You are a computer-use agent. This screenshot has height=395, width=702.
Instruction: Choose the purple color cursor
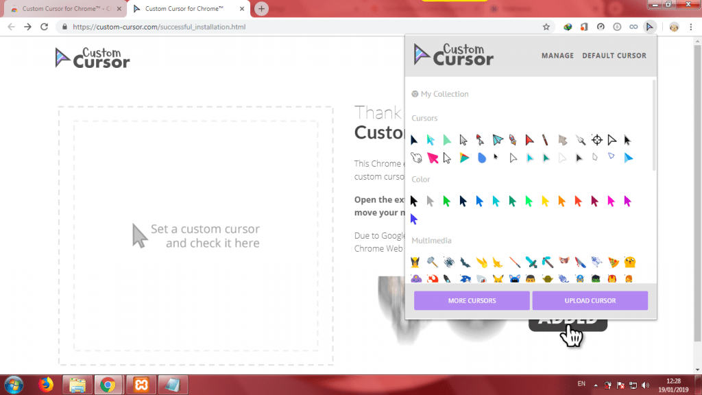coord(414,219)
